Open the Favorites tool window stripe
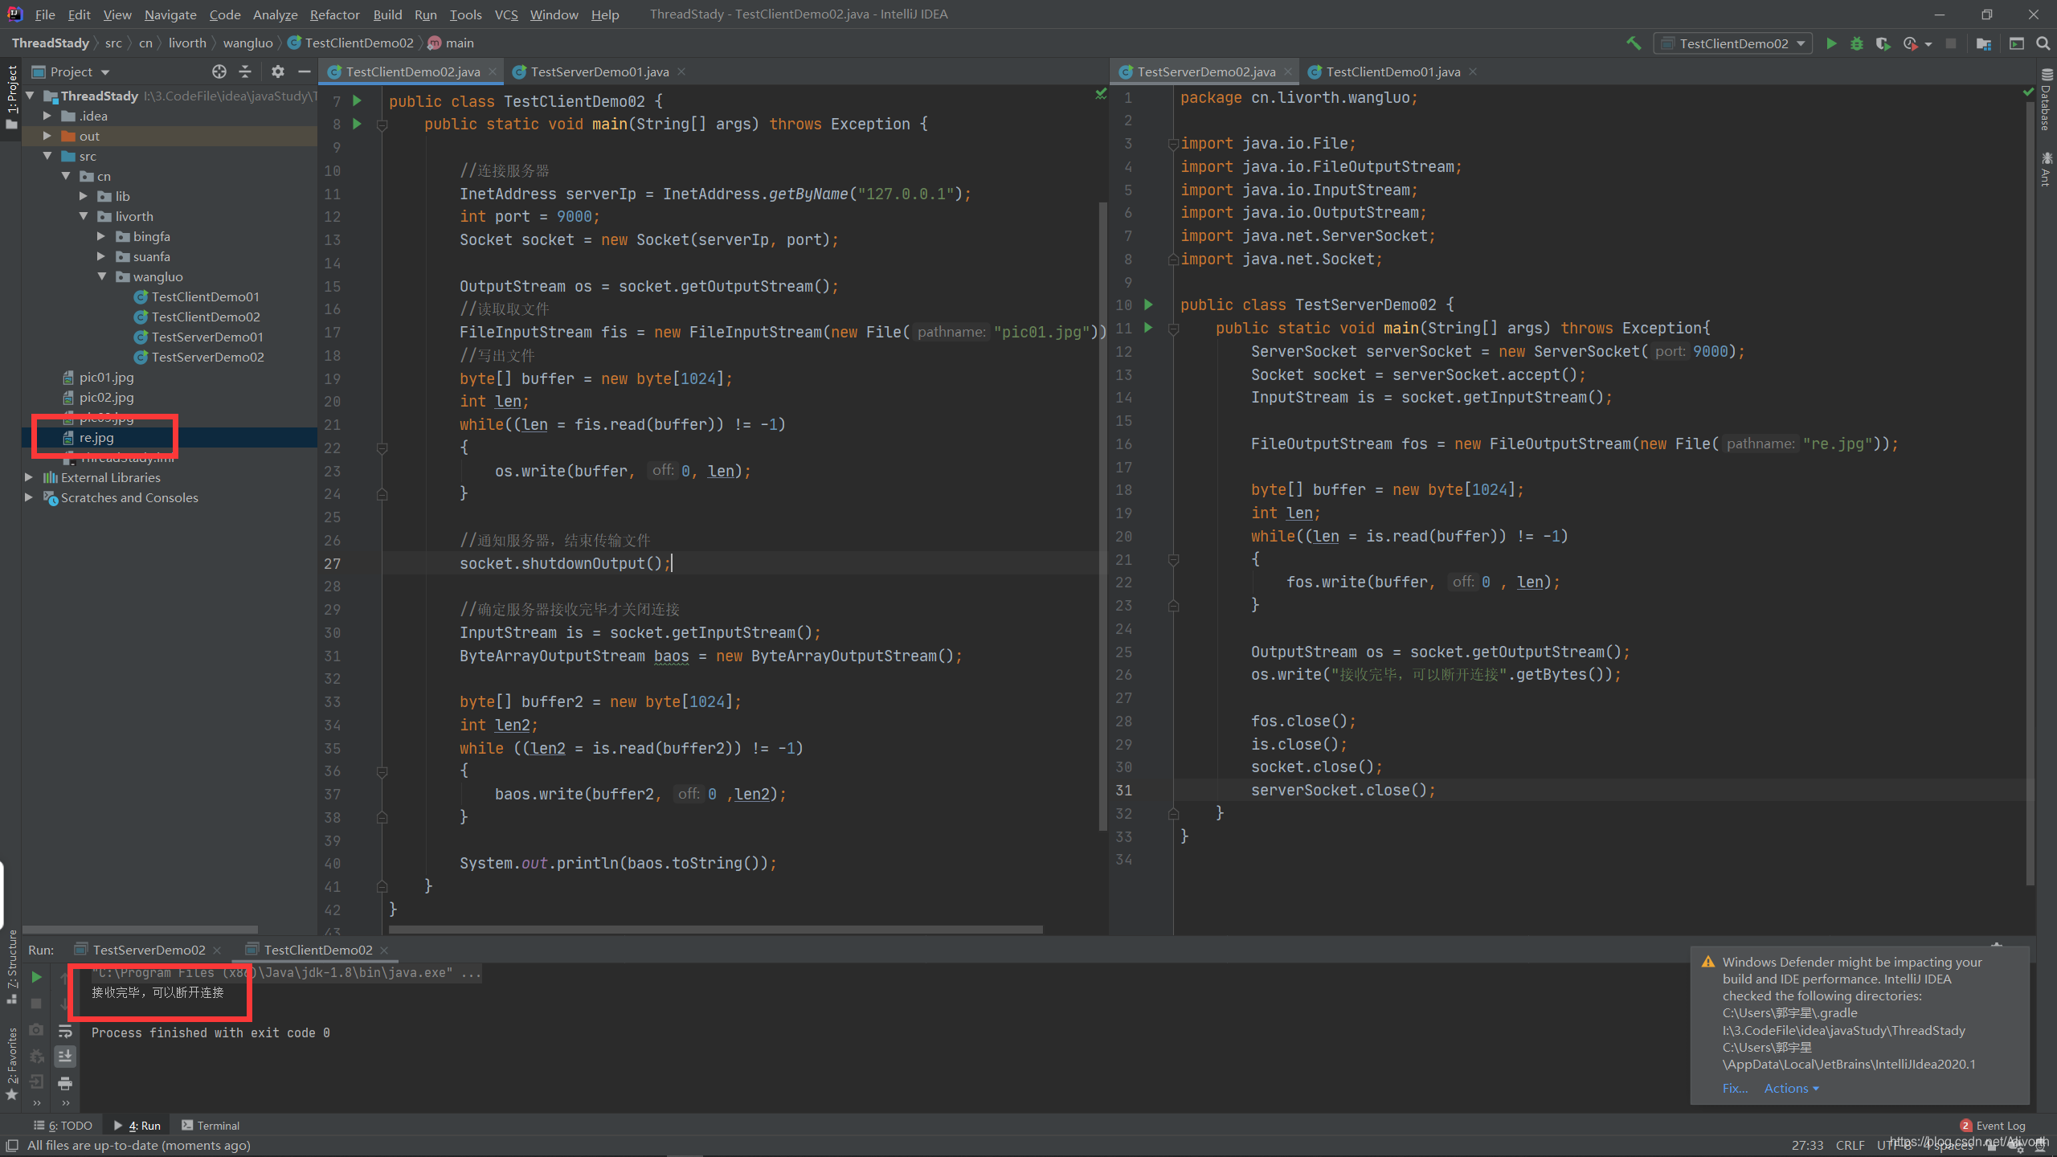 pyautogui.click(x=11, y=1064)
